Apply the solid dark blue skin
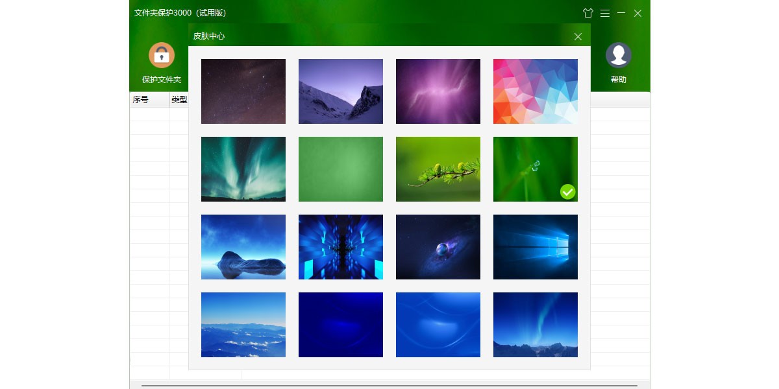 pyautogui.click(x=341, y=325)
